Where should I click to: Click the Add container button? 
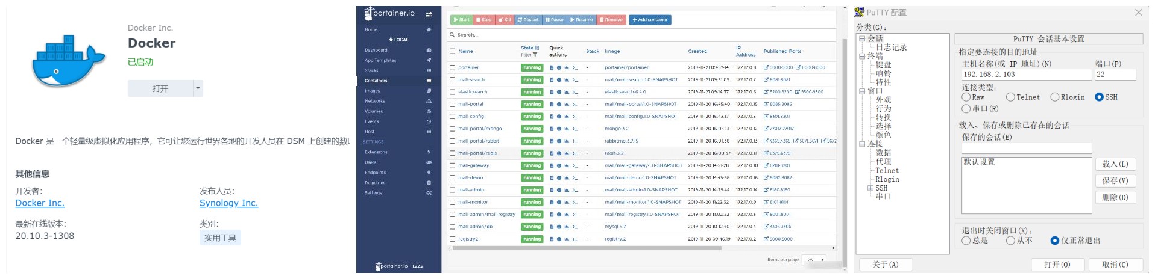click(x=650, y=20)
